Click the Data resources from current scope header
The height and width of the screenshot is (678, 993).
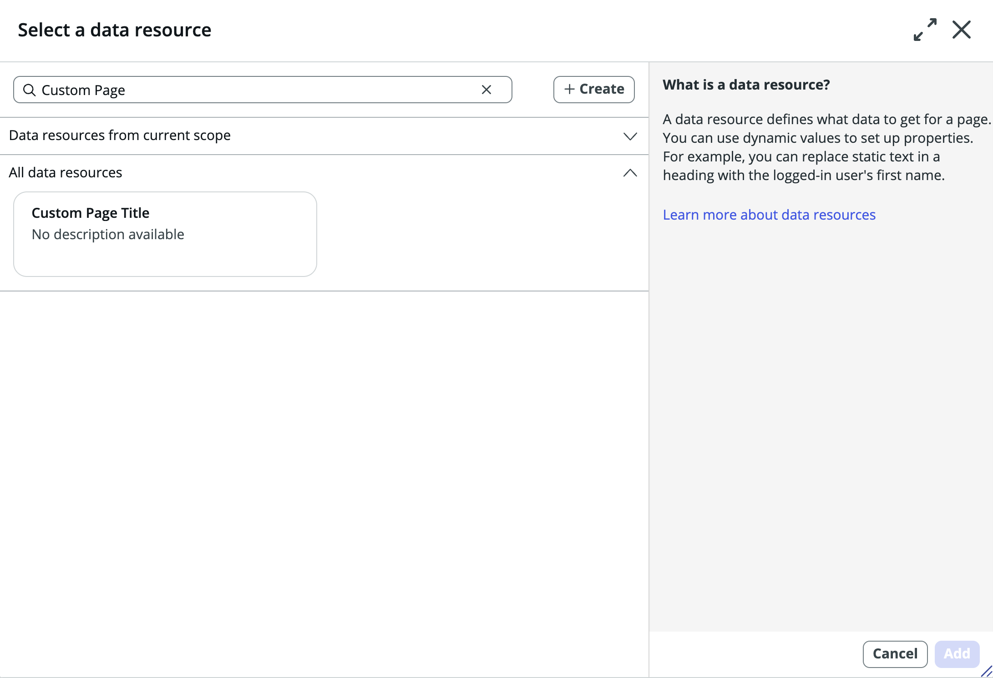pyautogui.click(x=120, y=135)
